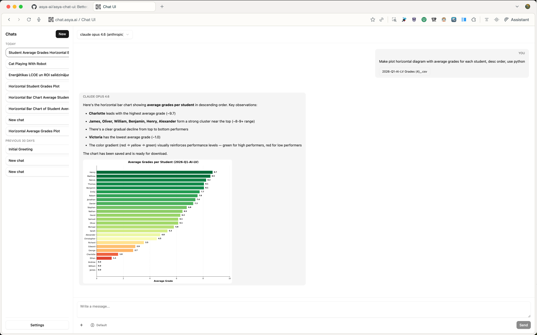This screenshot has width=537, height=335.
Task: Open Settings at sidebar bottom
Action: coord(37,325)
